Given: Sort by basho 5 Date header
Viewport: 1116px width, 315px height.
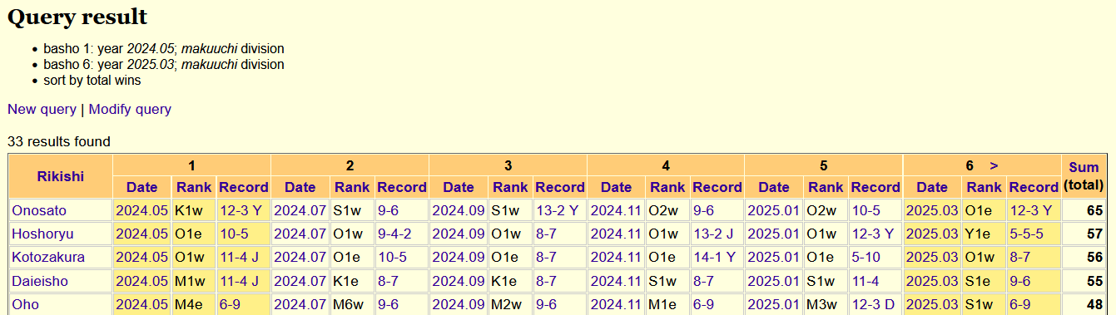Looking at the screenshot, I should pos(774,187).
